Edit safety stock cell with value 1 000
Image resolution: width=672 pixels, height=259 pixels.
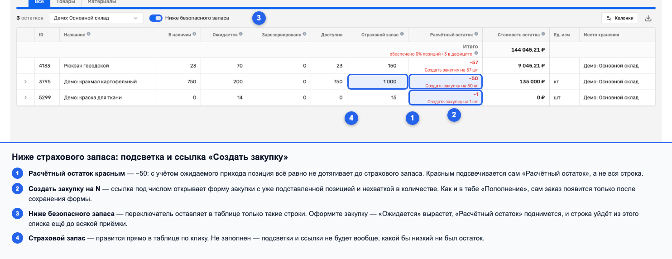(x=378, y=82)
